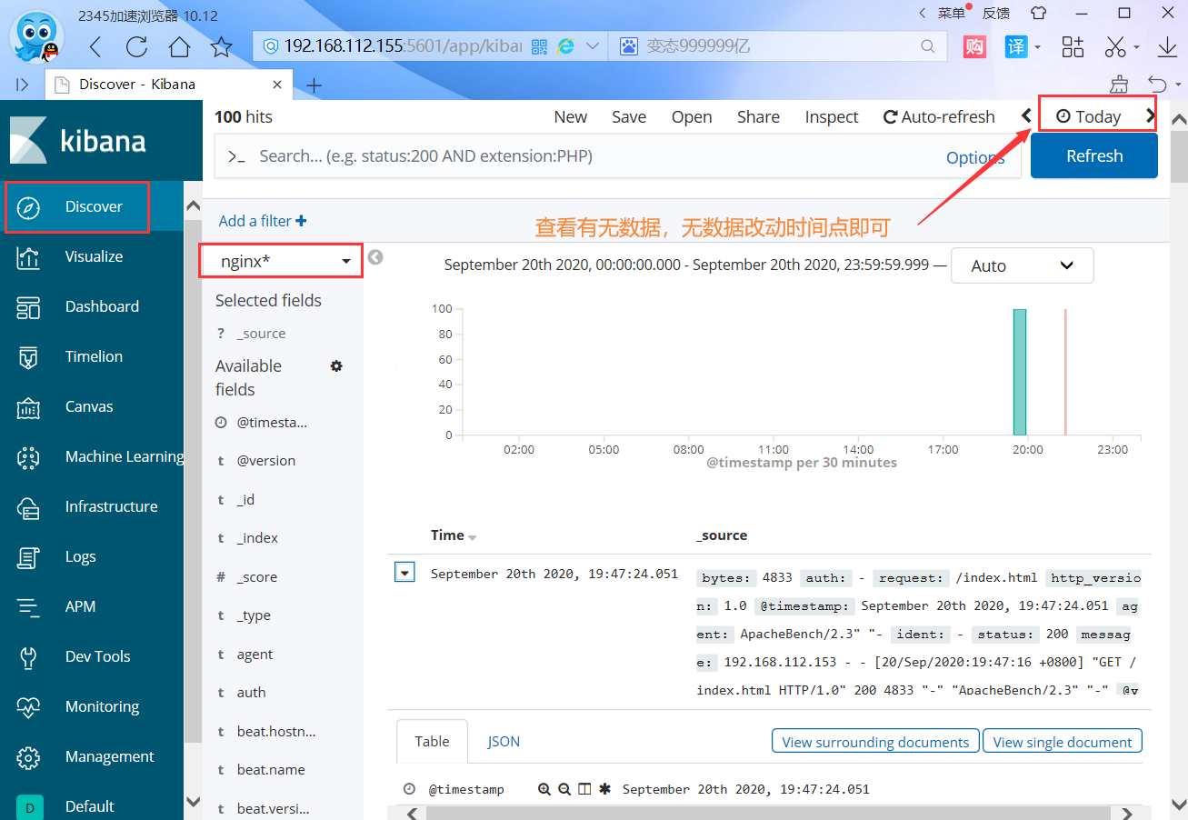Click New in Kibana top menu
The image size is (1188, 820).
pyautogui.click(x=570, y=116)
